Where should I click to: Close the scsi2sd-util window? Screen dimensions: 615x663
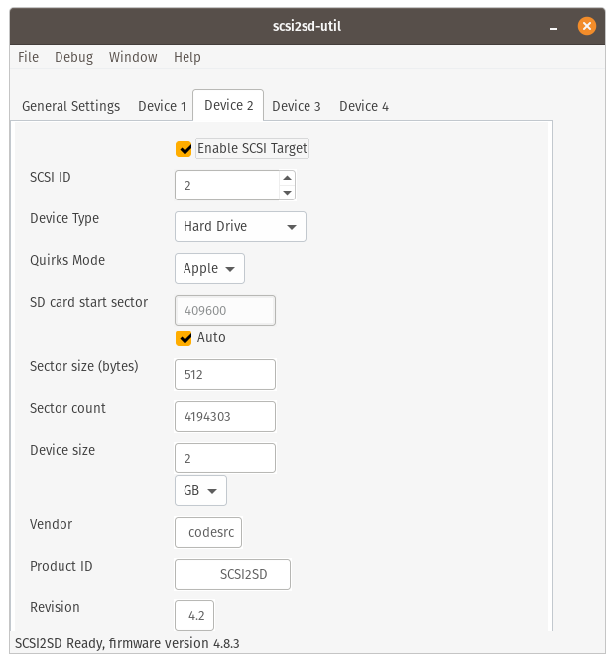click(x=587, y=26)
